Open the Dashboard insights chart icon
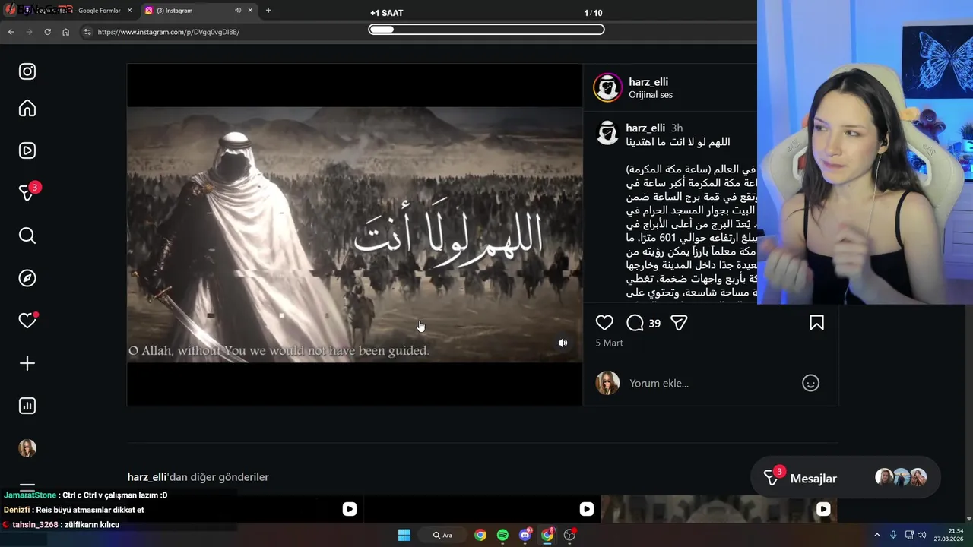Image resolution: width=973 pixels, height=547 pixels. tap(27, 406)
